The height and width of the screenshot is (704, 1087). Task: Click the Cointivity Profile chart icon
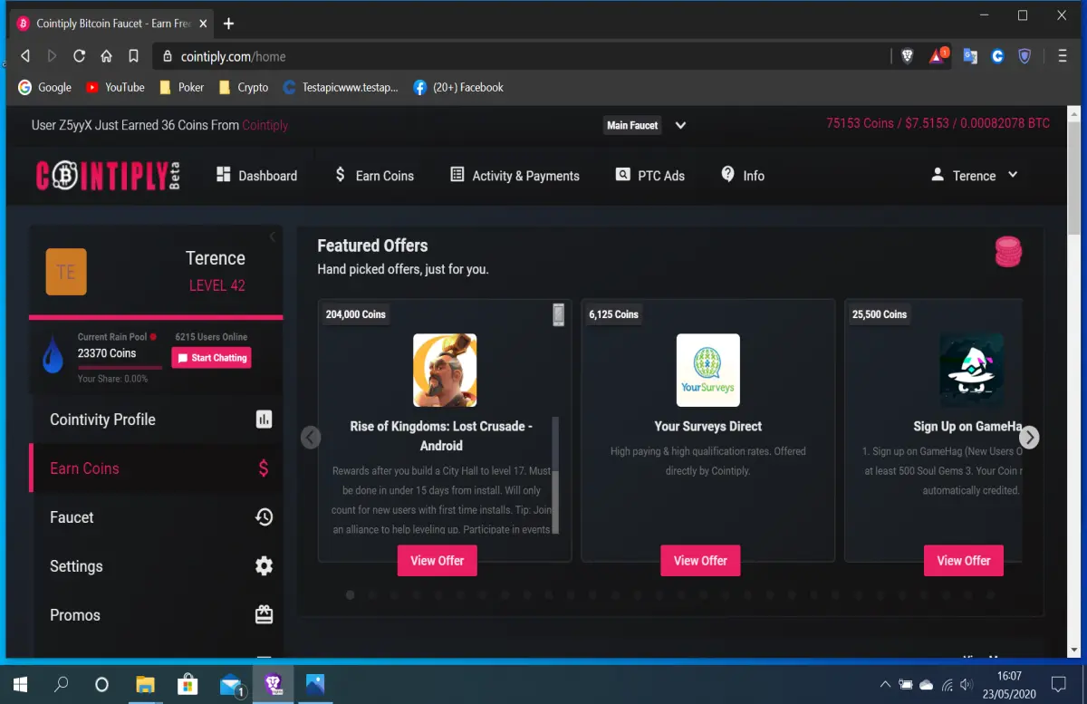coord(264,420)
